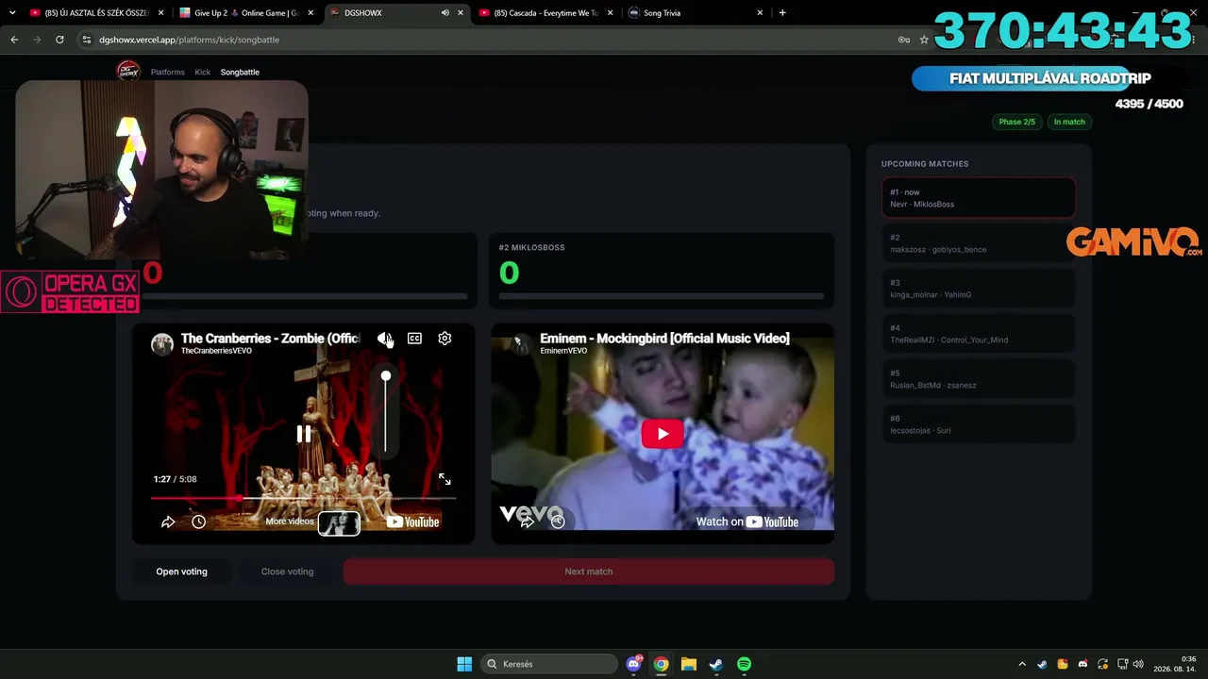Viewport: 1208px width, 679px height.
Task: Select upcoming match #2 makszosz vs gobiyos_bence
Action: point(979,243)
